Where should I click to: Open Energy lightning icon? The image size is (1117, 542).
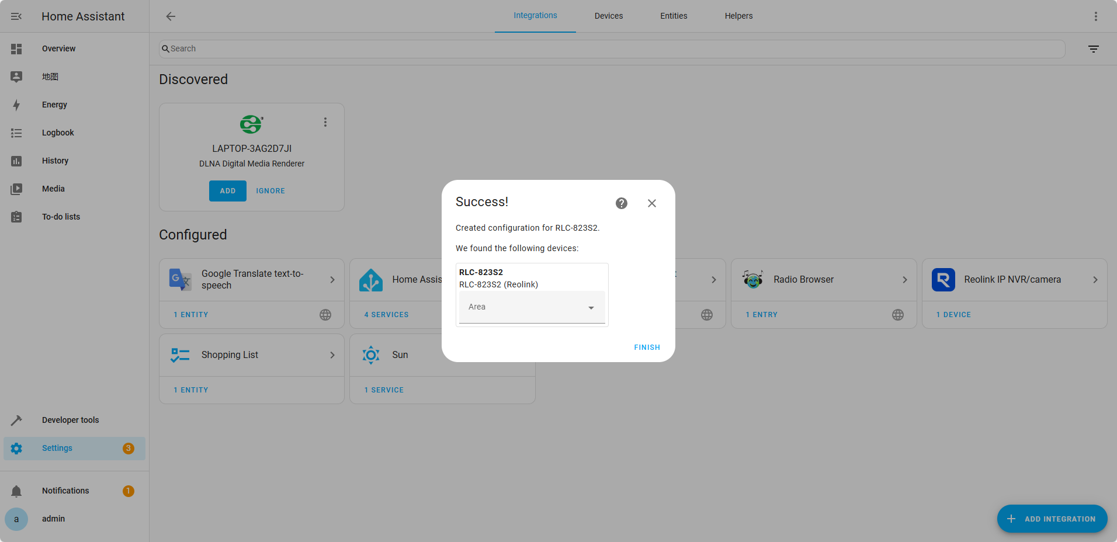point(16,105)
